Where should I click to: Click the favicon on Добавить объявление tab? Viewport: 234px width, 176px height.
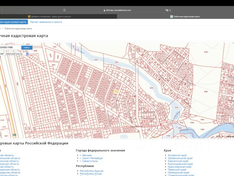point(30,16)
